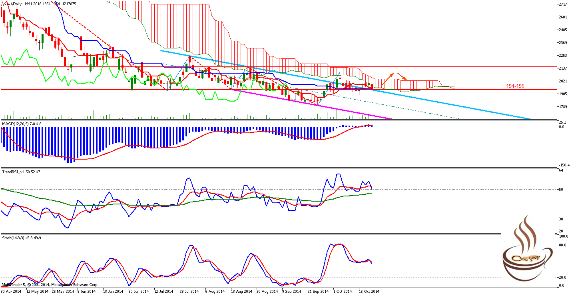The image size is (574, 296).
Task: Click the Daily chart title text
Action: click(x=17, y=4)
